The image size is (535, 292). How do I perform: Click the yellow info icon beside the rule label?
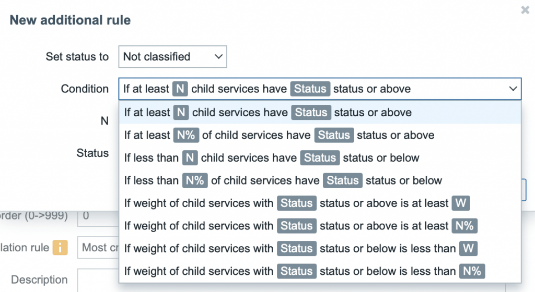pyautogui.click(x=60, y=248)
